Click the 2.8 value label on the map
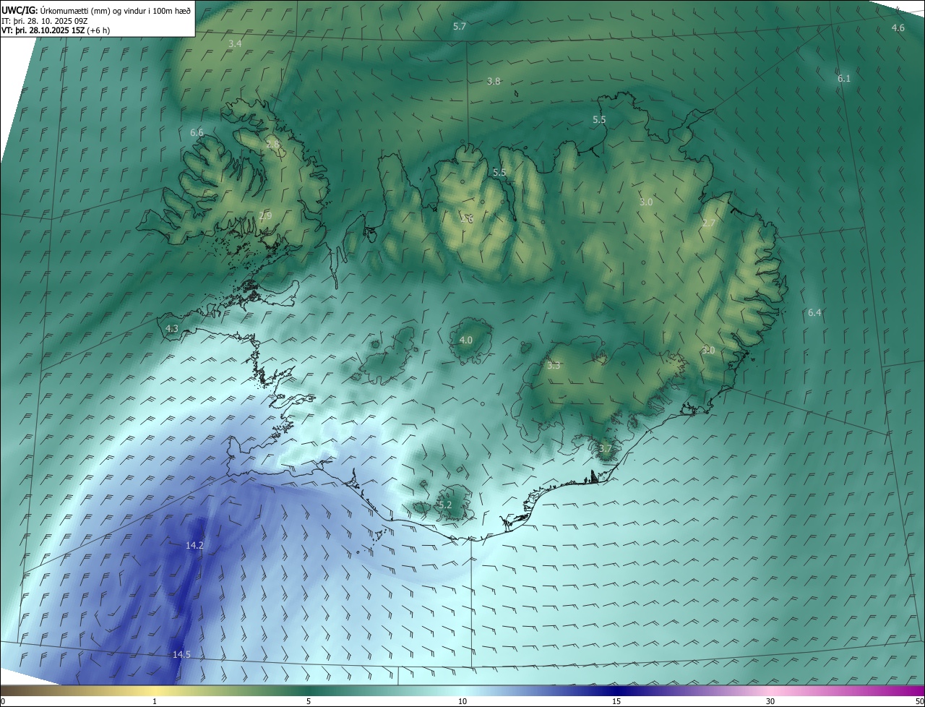Screen dimensions: 925x707 (x=272, y=145)
